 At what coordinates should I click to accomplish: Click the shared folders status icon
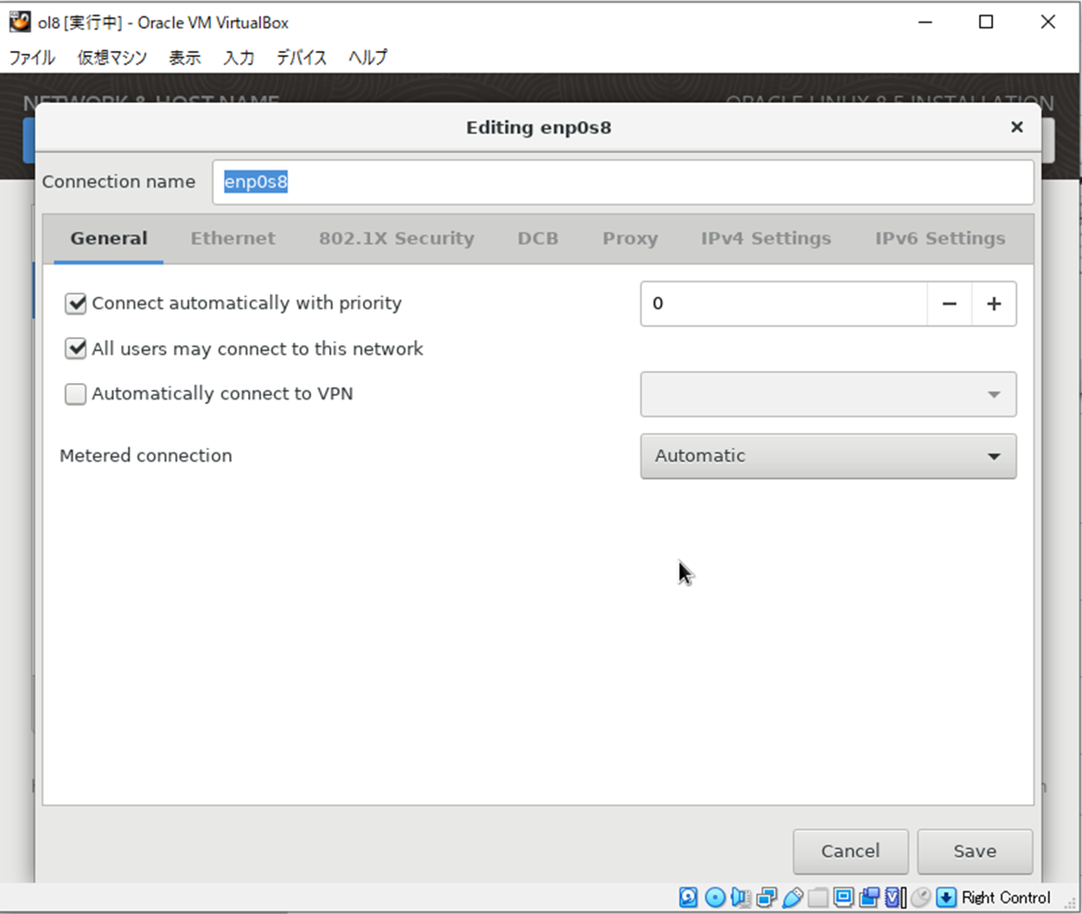(x=818, y=898)
